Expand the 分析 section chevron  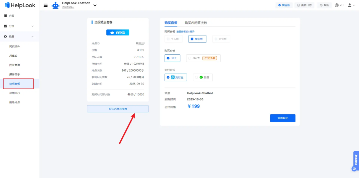click(33, 26)
